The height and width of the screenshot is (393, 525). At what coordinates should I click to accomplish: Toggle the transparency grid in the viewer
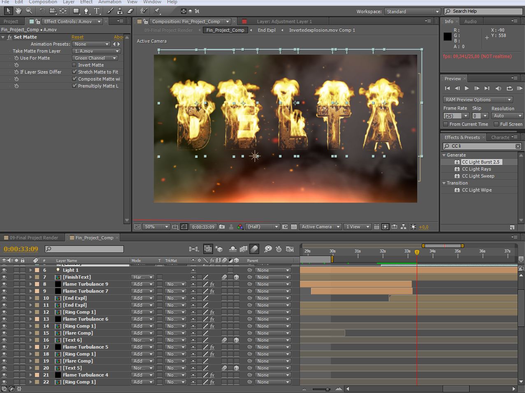(294, 227)
